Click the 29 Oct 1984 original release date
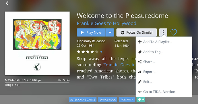This screenshot has height=107, width=198. click(x=86, y=46)
